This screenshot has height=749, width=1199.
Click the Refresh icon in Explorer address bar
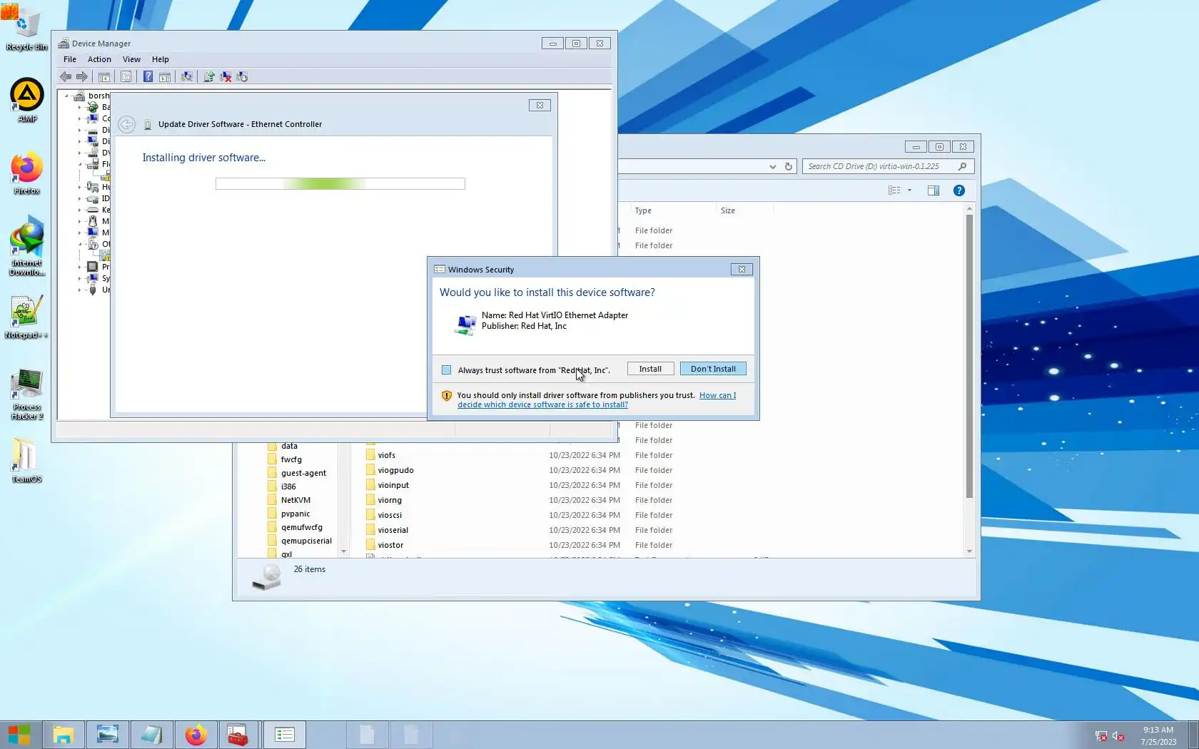click(789, 167)
